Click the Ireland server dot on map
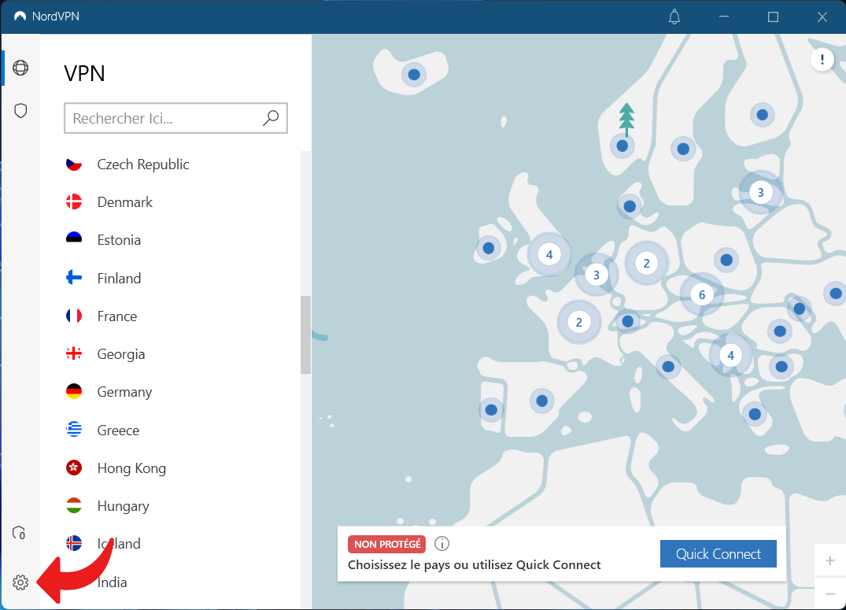The width and height of the screenshot is (846, 610). [489, 248]
